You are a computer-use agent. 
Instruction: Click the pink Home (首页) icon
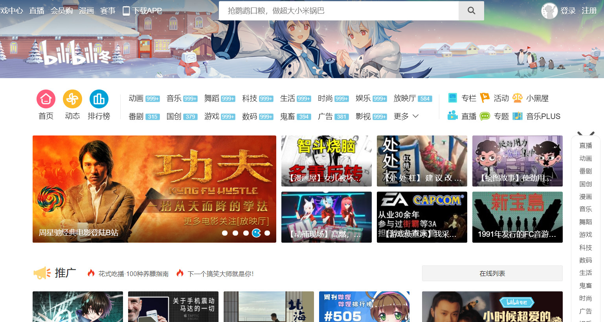click(x=46, y=99)
